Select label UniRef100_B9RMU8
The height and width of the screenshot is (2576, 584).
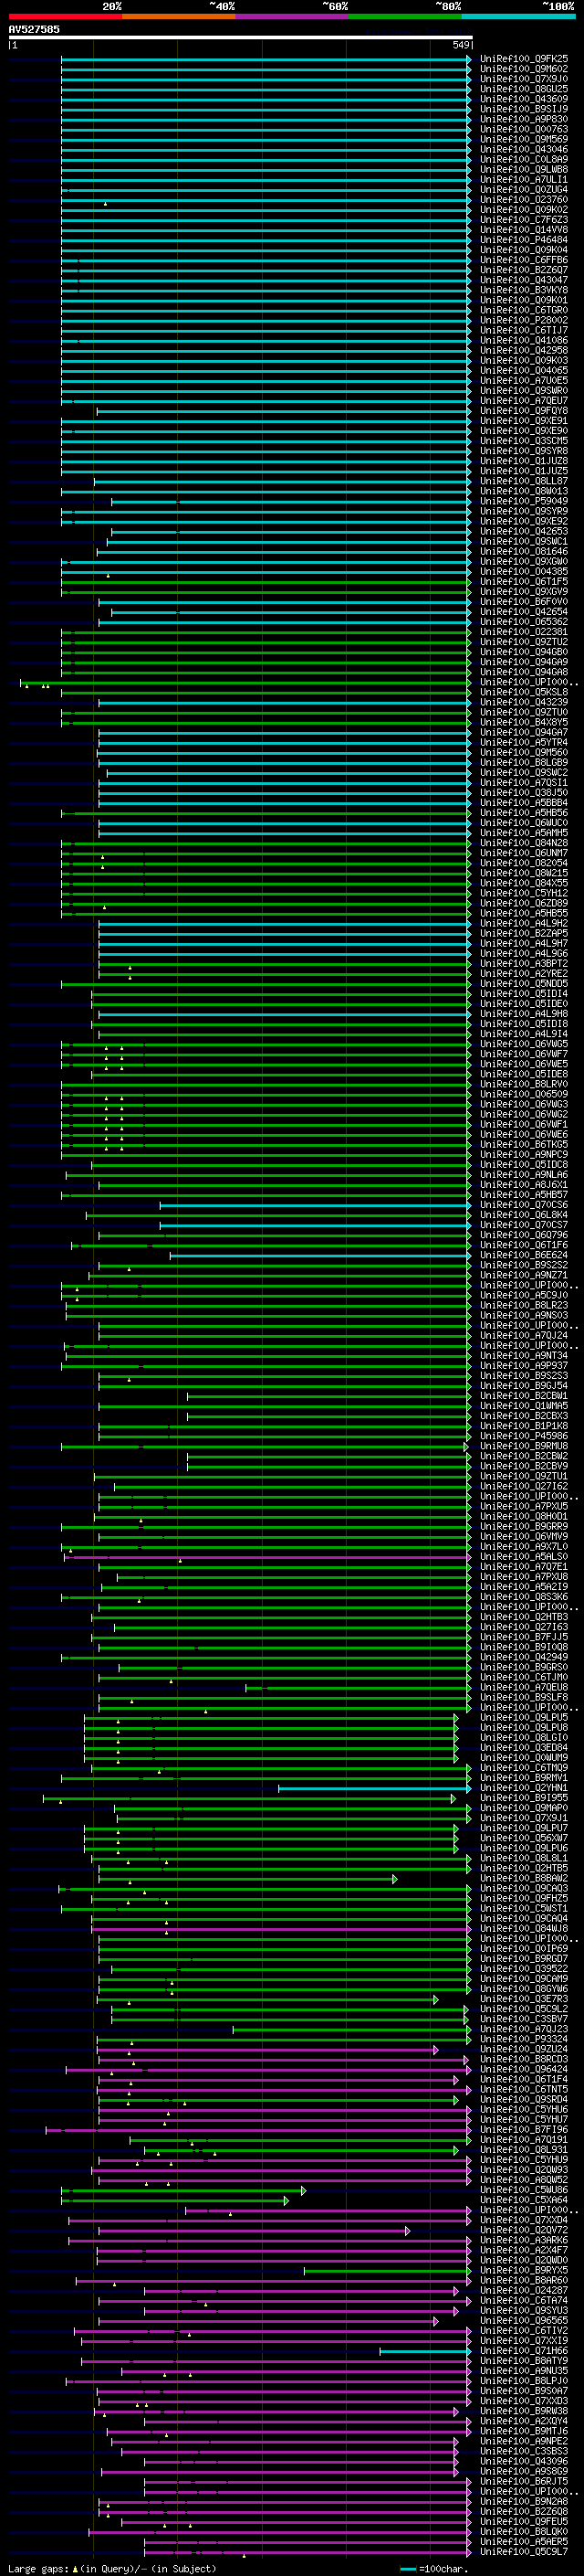pyautogui.click(x=524, y=1446)
